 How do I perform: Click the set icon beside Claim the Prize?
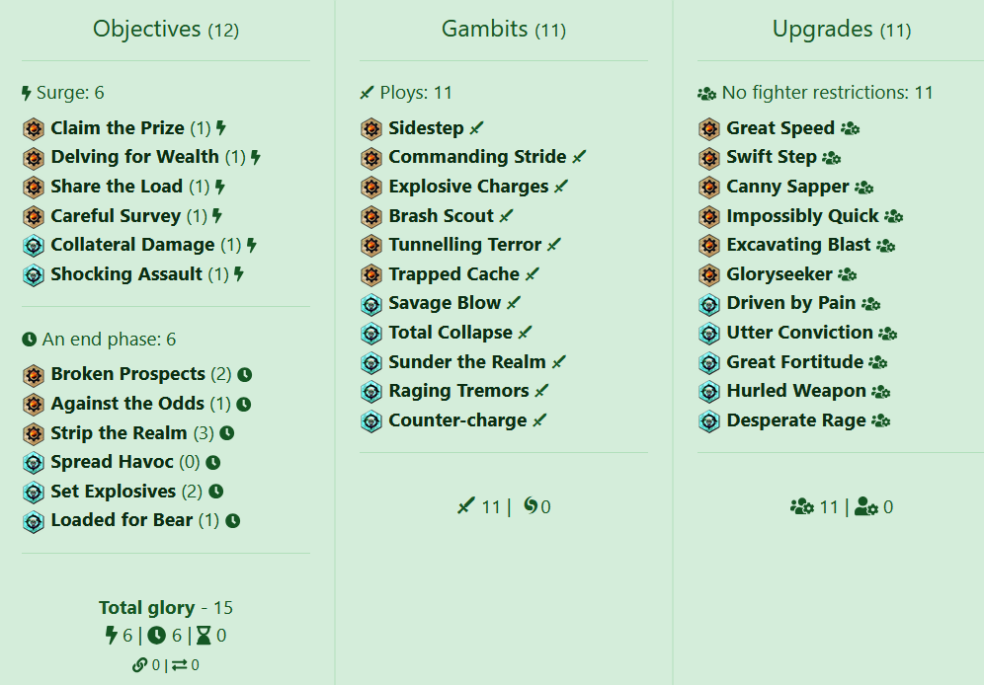click(x=34, y=128)
